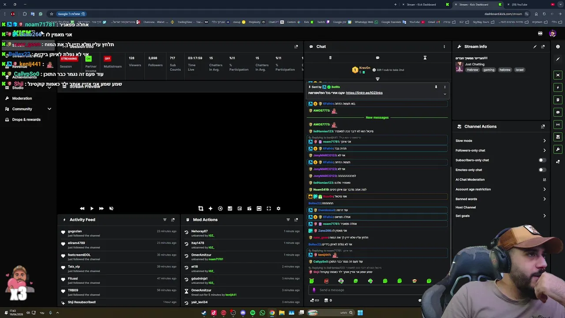Image resolution: width=565 pixels, height=318 pixels.
Task: Open the Mod Actions filter
Action: coord(288,220)
